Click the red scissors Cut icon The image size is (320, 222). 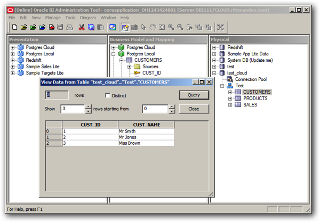(x=82, y=27)
